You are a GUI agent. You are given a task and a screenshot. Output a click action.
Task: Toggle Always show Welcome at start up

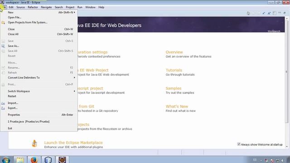tap(239, 144)
